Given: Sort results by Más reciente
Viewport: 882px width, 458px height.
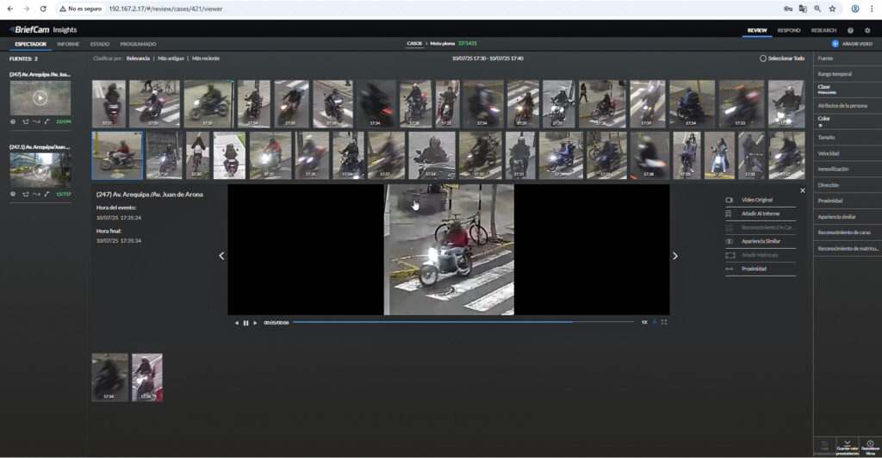Looking at the screenshot, I should (206, 59).
